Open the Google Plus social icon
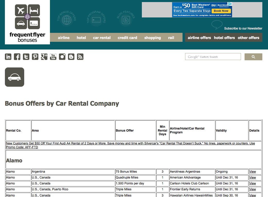The width and height of the screenshot is (268, 197). coord(44,57)
